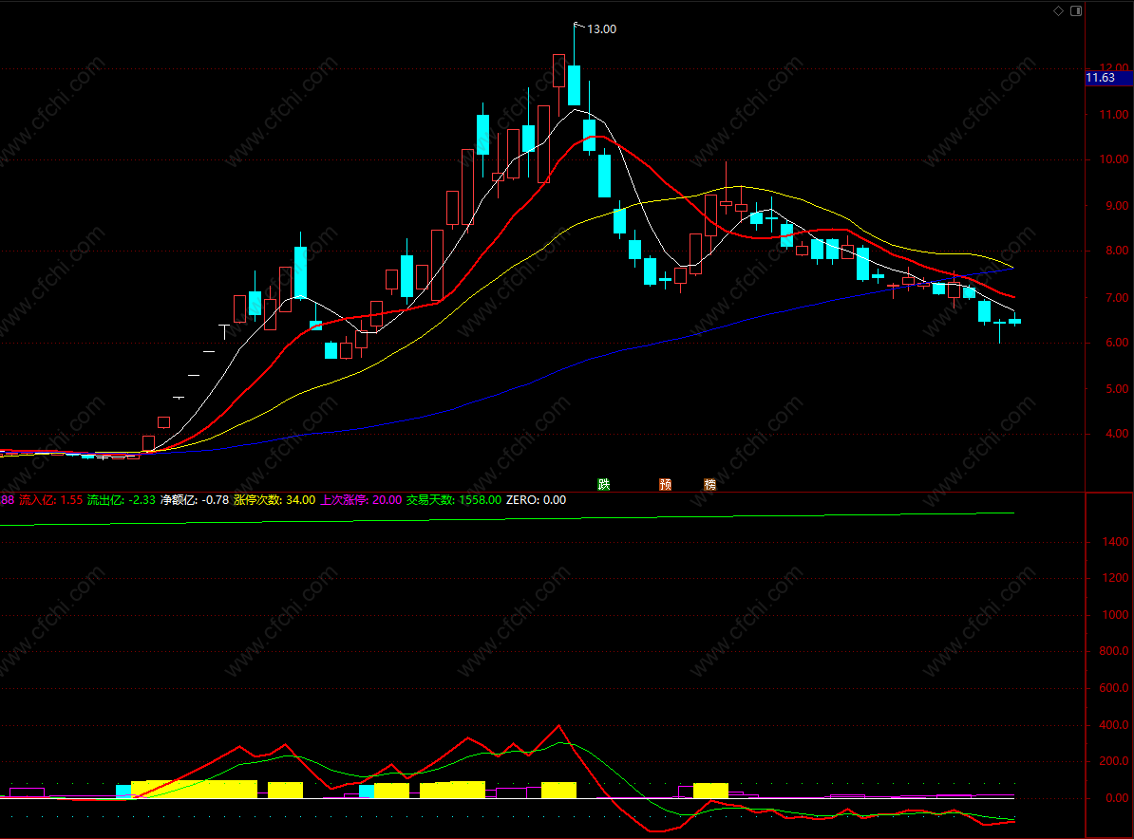Click the 11.63 current price tag

(1109, 78)
